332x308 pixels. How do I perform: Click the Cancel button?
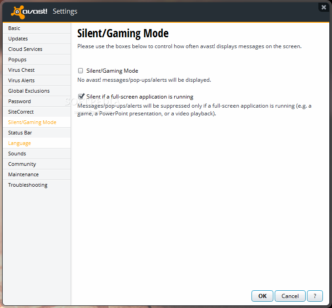(290, 296)
